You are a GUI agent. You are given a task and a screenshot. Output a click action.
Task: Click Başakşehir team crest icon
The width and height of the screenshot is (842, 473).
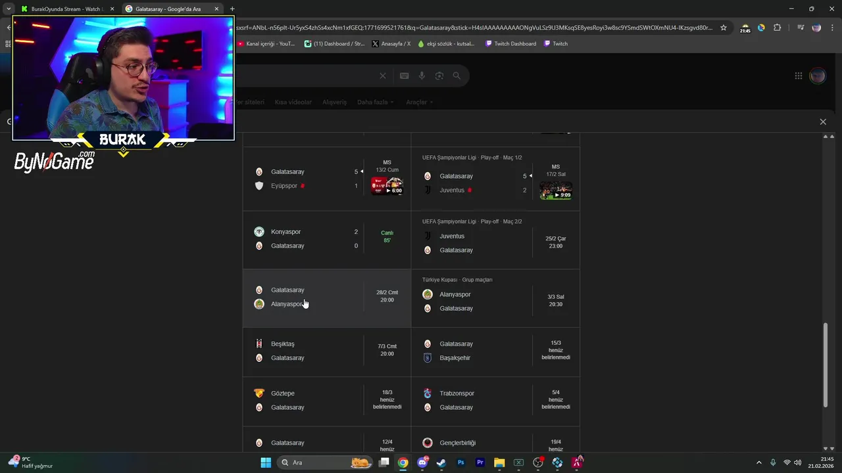tap(428, 358)
